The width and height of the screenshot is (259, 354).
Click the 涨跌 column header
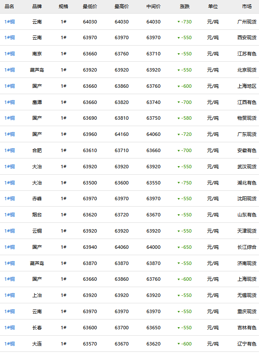tap(185, 7)
